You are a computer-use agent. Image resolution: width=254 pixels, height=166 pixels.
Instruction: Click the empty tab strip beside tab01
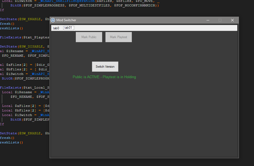[x=156, y=28]
